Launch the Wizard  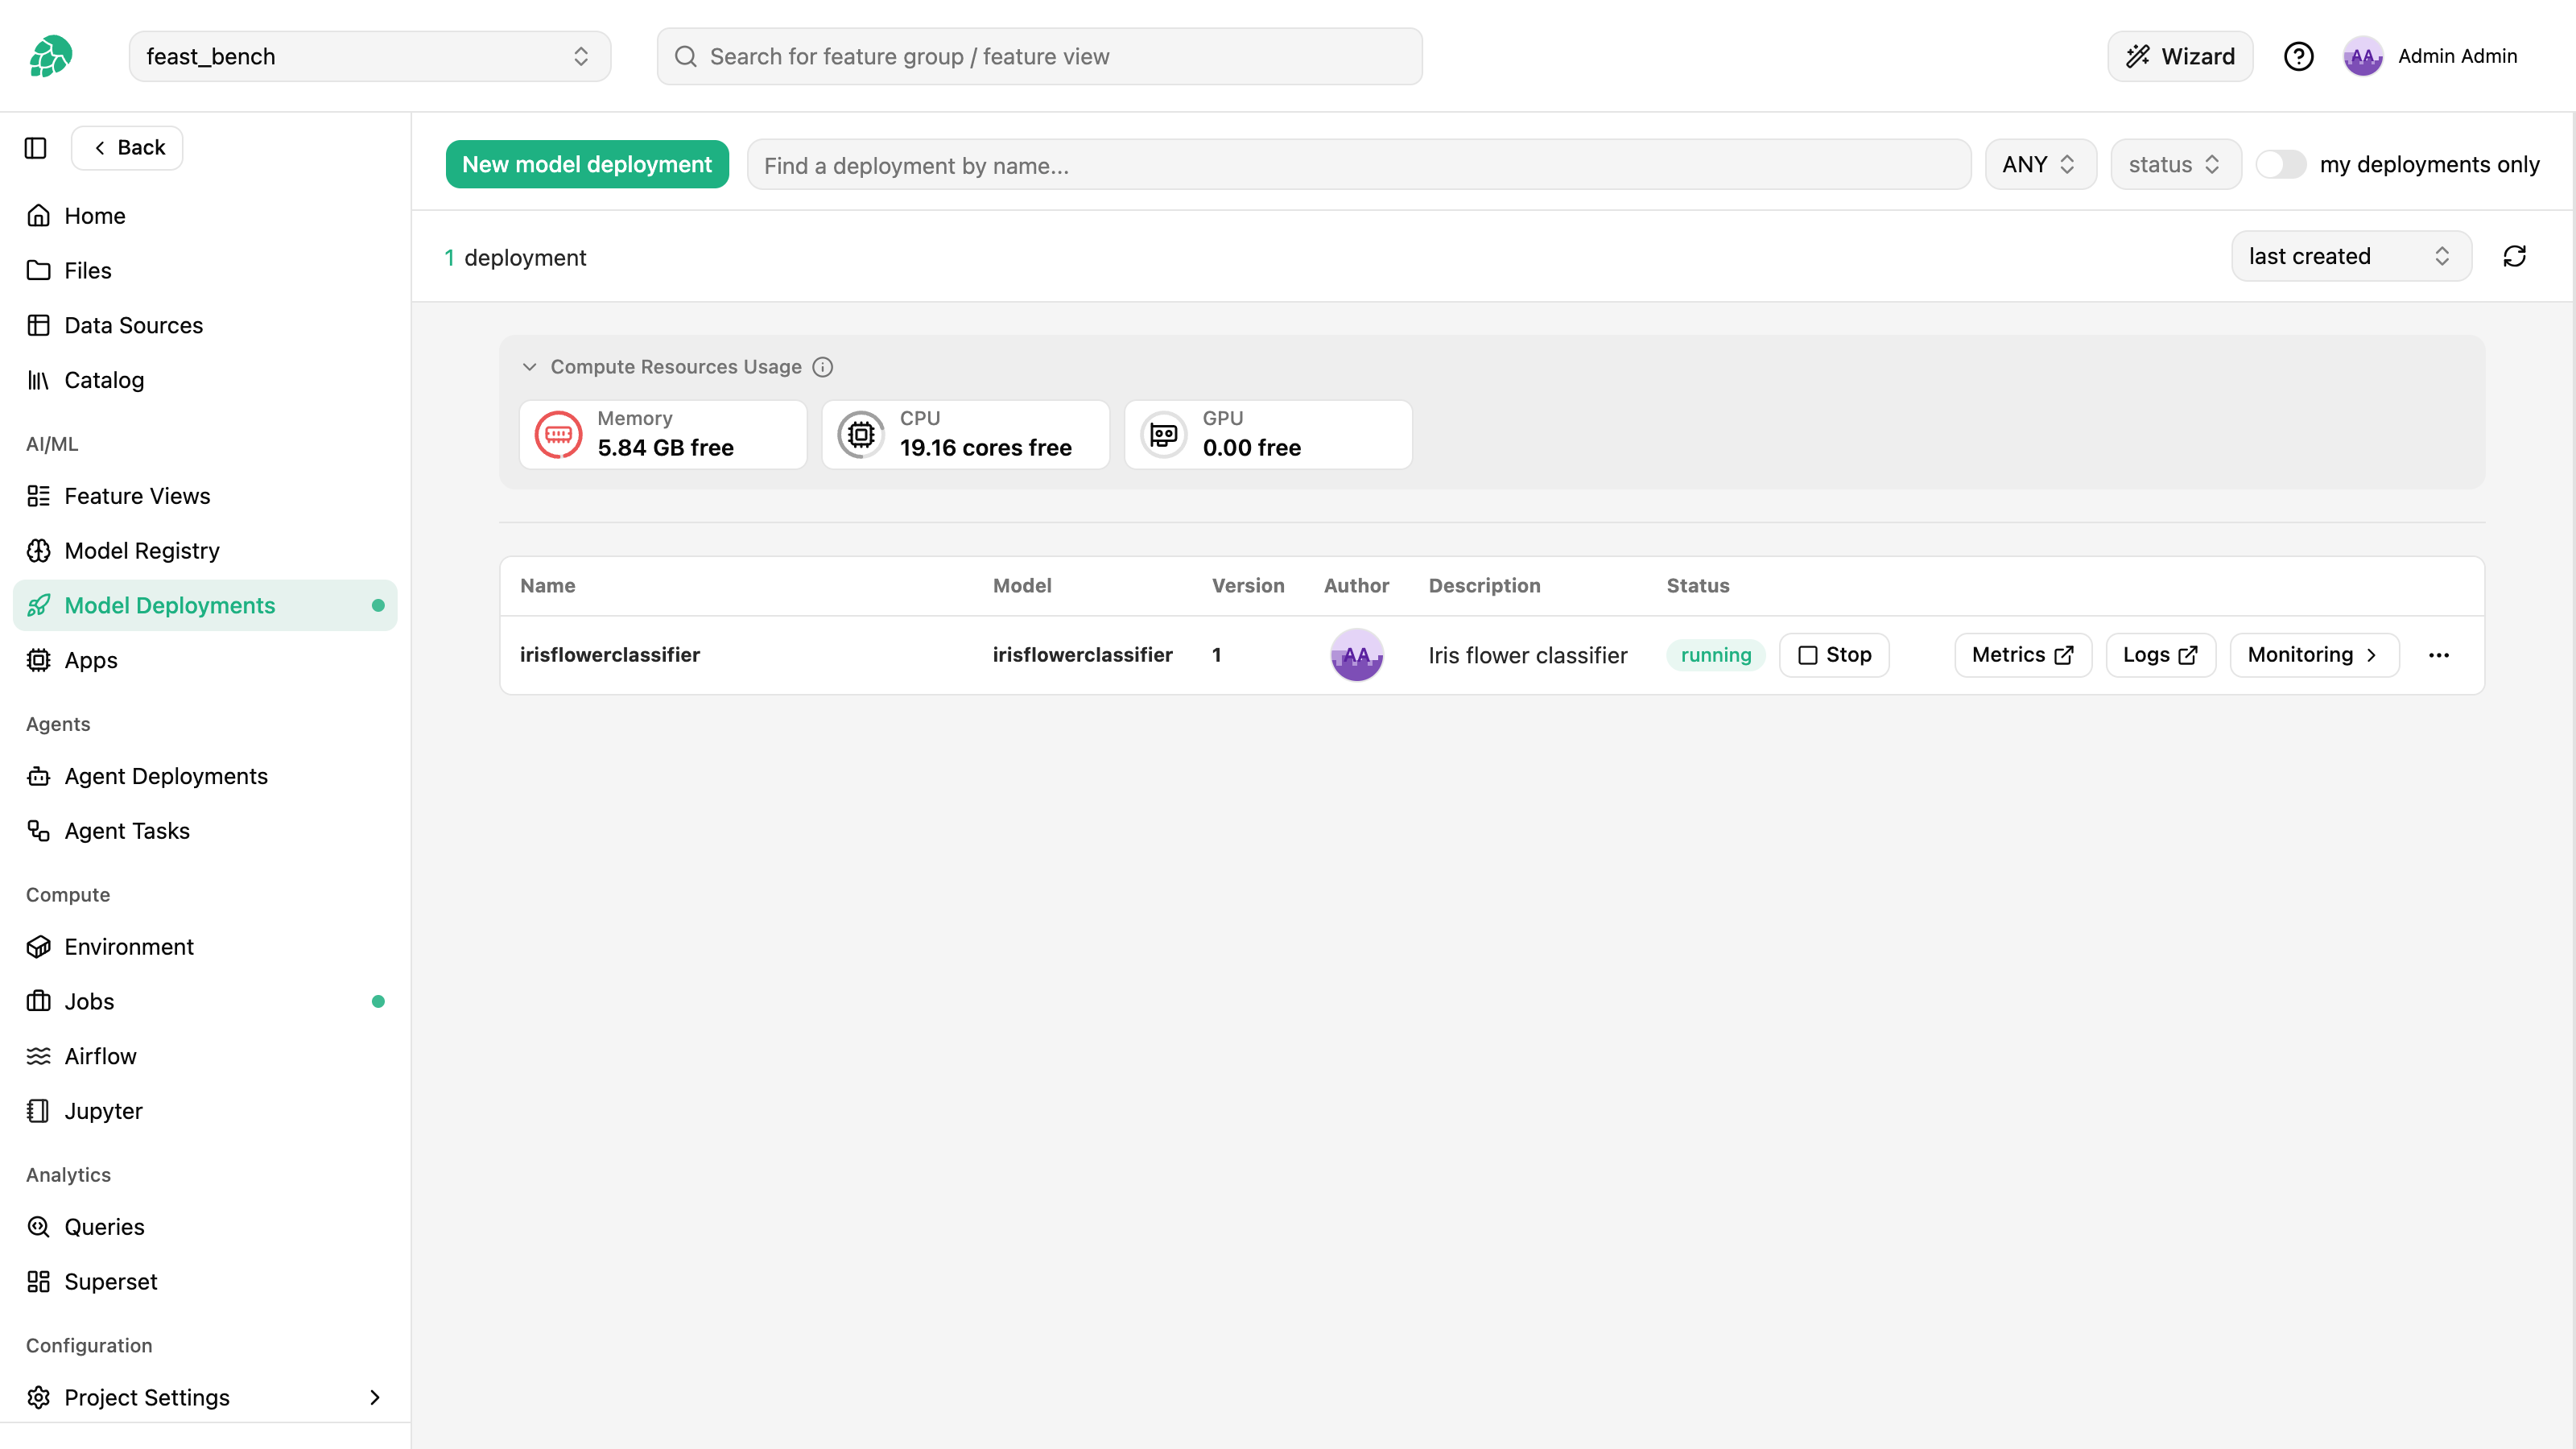tap(2180, 56)
